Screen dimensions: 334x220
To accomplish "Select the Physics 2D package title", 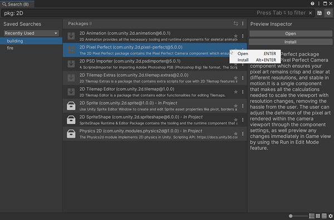I will [x=141, y=131].
